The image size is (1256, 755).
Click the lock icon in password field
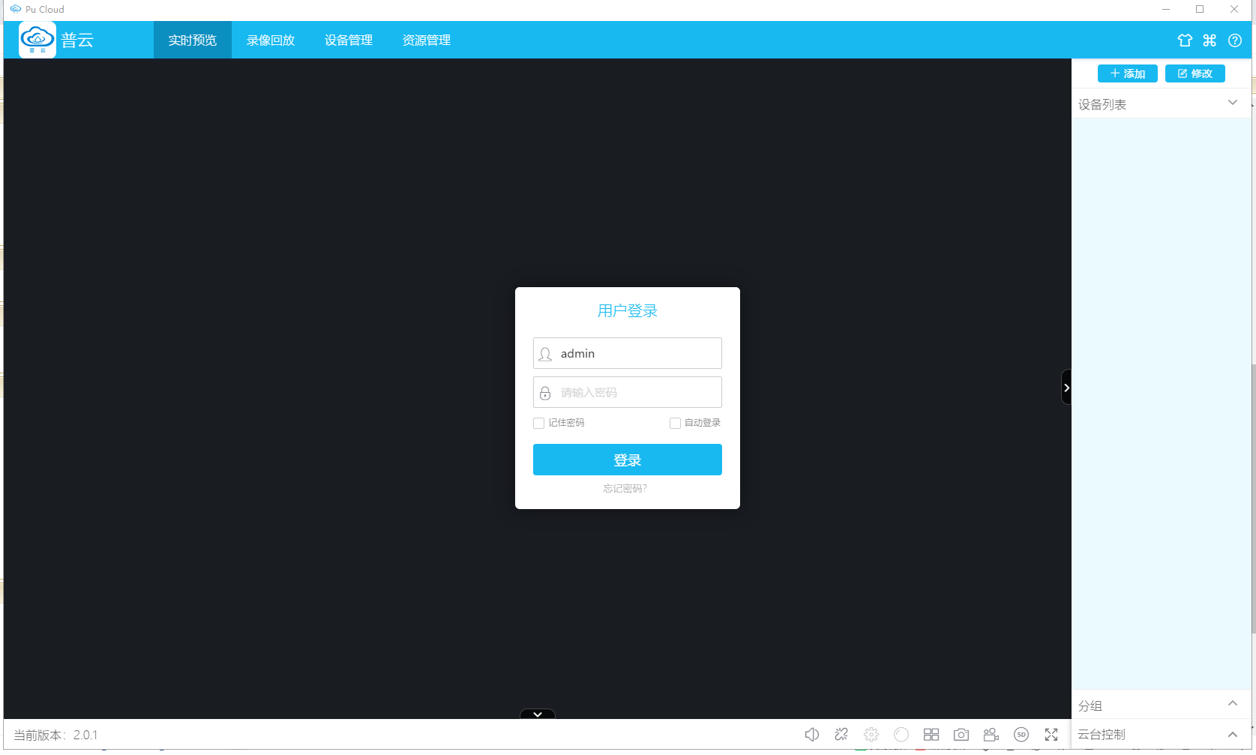coord(545,393)
